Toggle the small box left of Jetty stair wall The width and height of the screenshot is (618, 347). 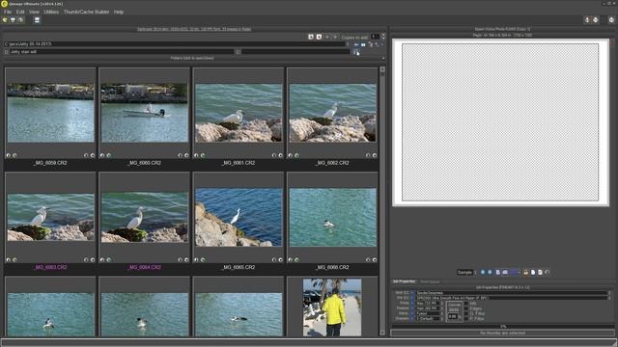click(x=6, y=51)
